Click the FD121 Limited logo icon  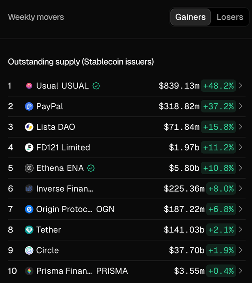(x=29, y=148)
